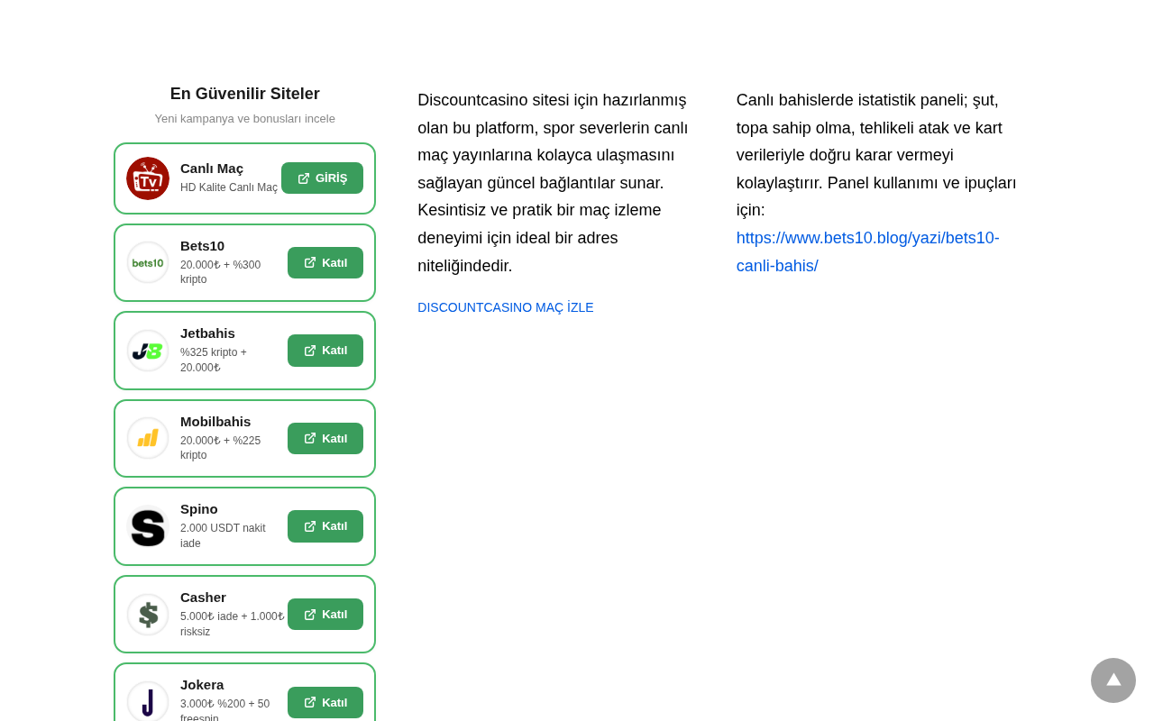Screen dimensions: 1154x721
Task: Click the Casher card bonus description text
Action: (x=232, y=624)
